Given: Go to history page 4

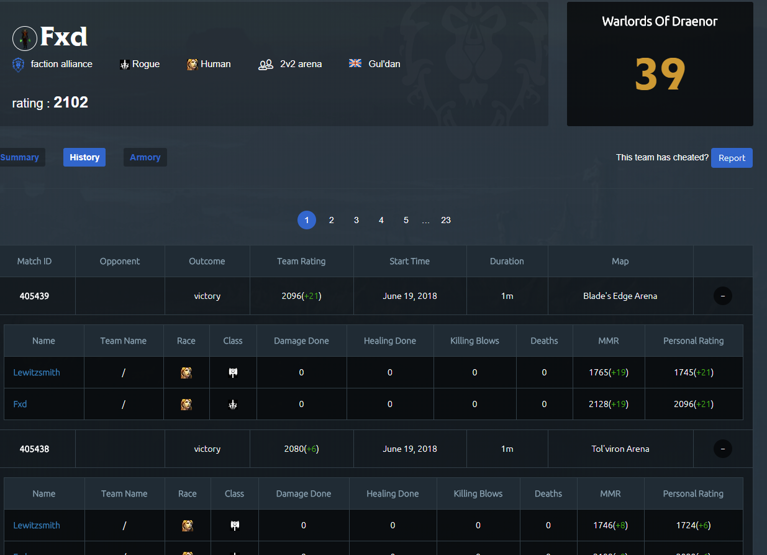Looking at the screenshot, I should click(x=381, y=220).
